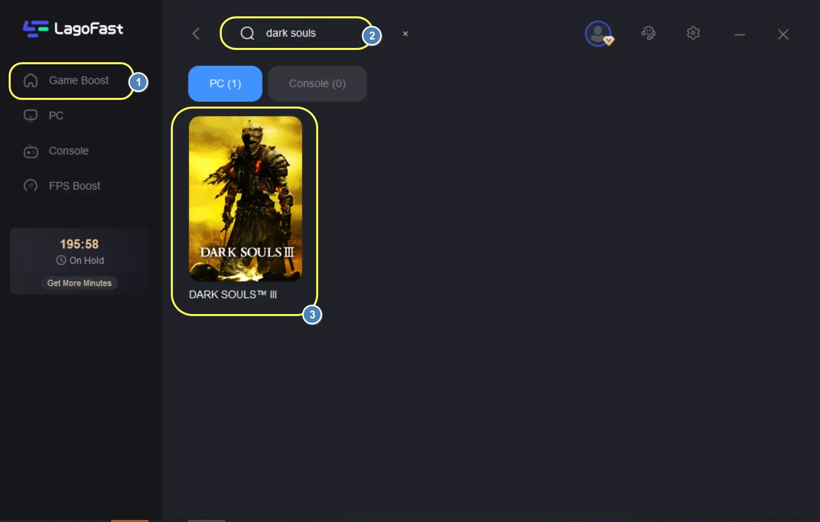Switch to the PC (1) results tab
The height and width of the screenshot is (522, 820).
(225, 84)
